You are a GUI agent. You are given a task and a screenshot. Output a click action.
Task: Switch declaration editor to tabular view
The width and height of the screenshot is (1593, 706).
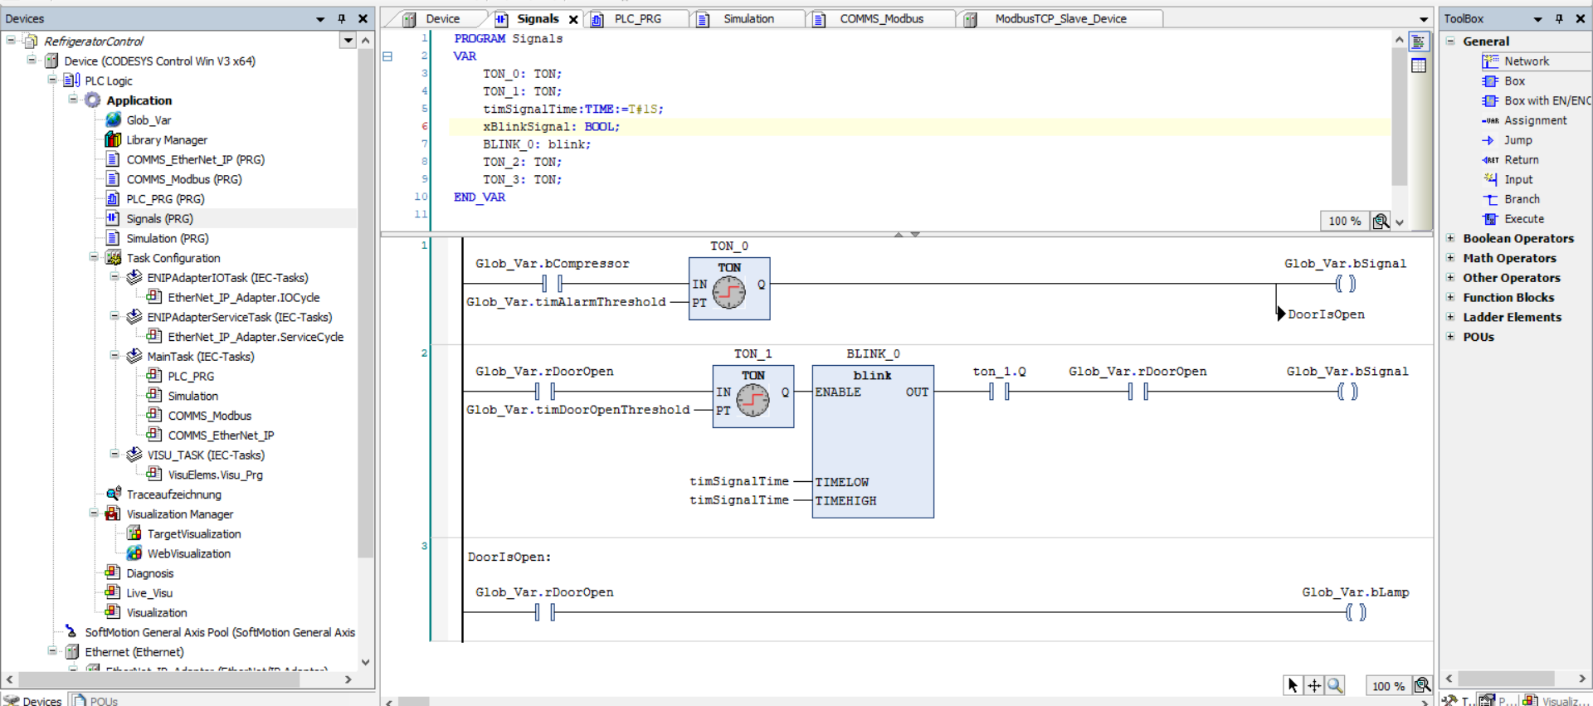(1419, 66)
